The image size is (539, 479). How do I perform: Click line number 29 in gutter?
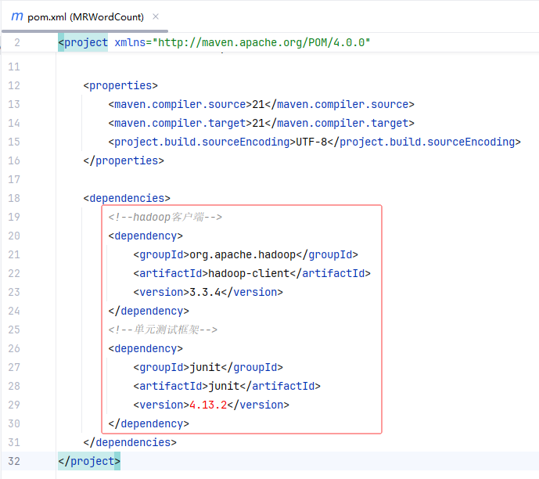14,405
